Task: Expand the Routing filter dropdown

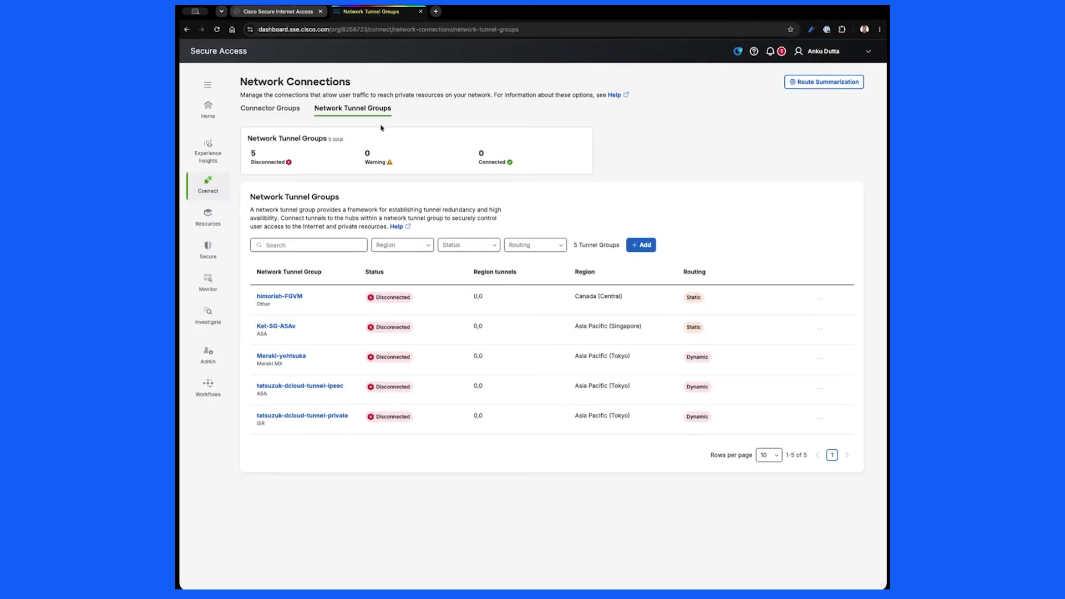Action: pos(535,245)
